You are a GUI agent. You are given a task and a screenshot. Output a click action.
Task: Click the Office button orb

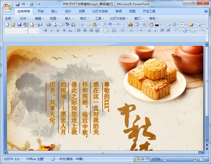point(8,7)
